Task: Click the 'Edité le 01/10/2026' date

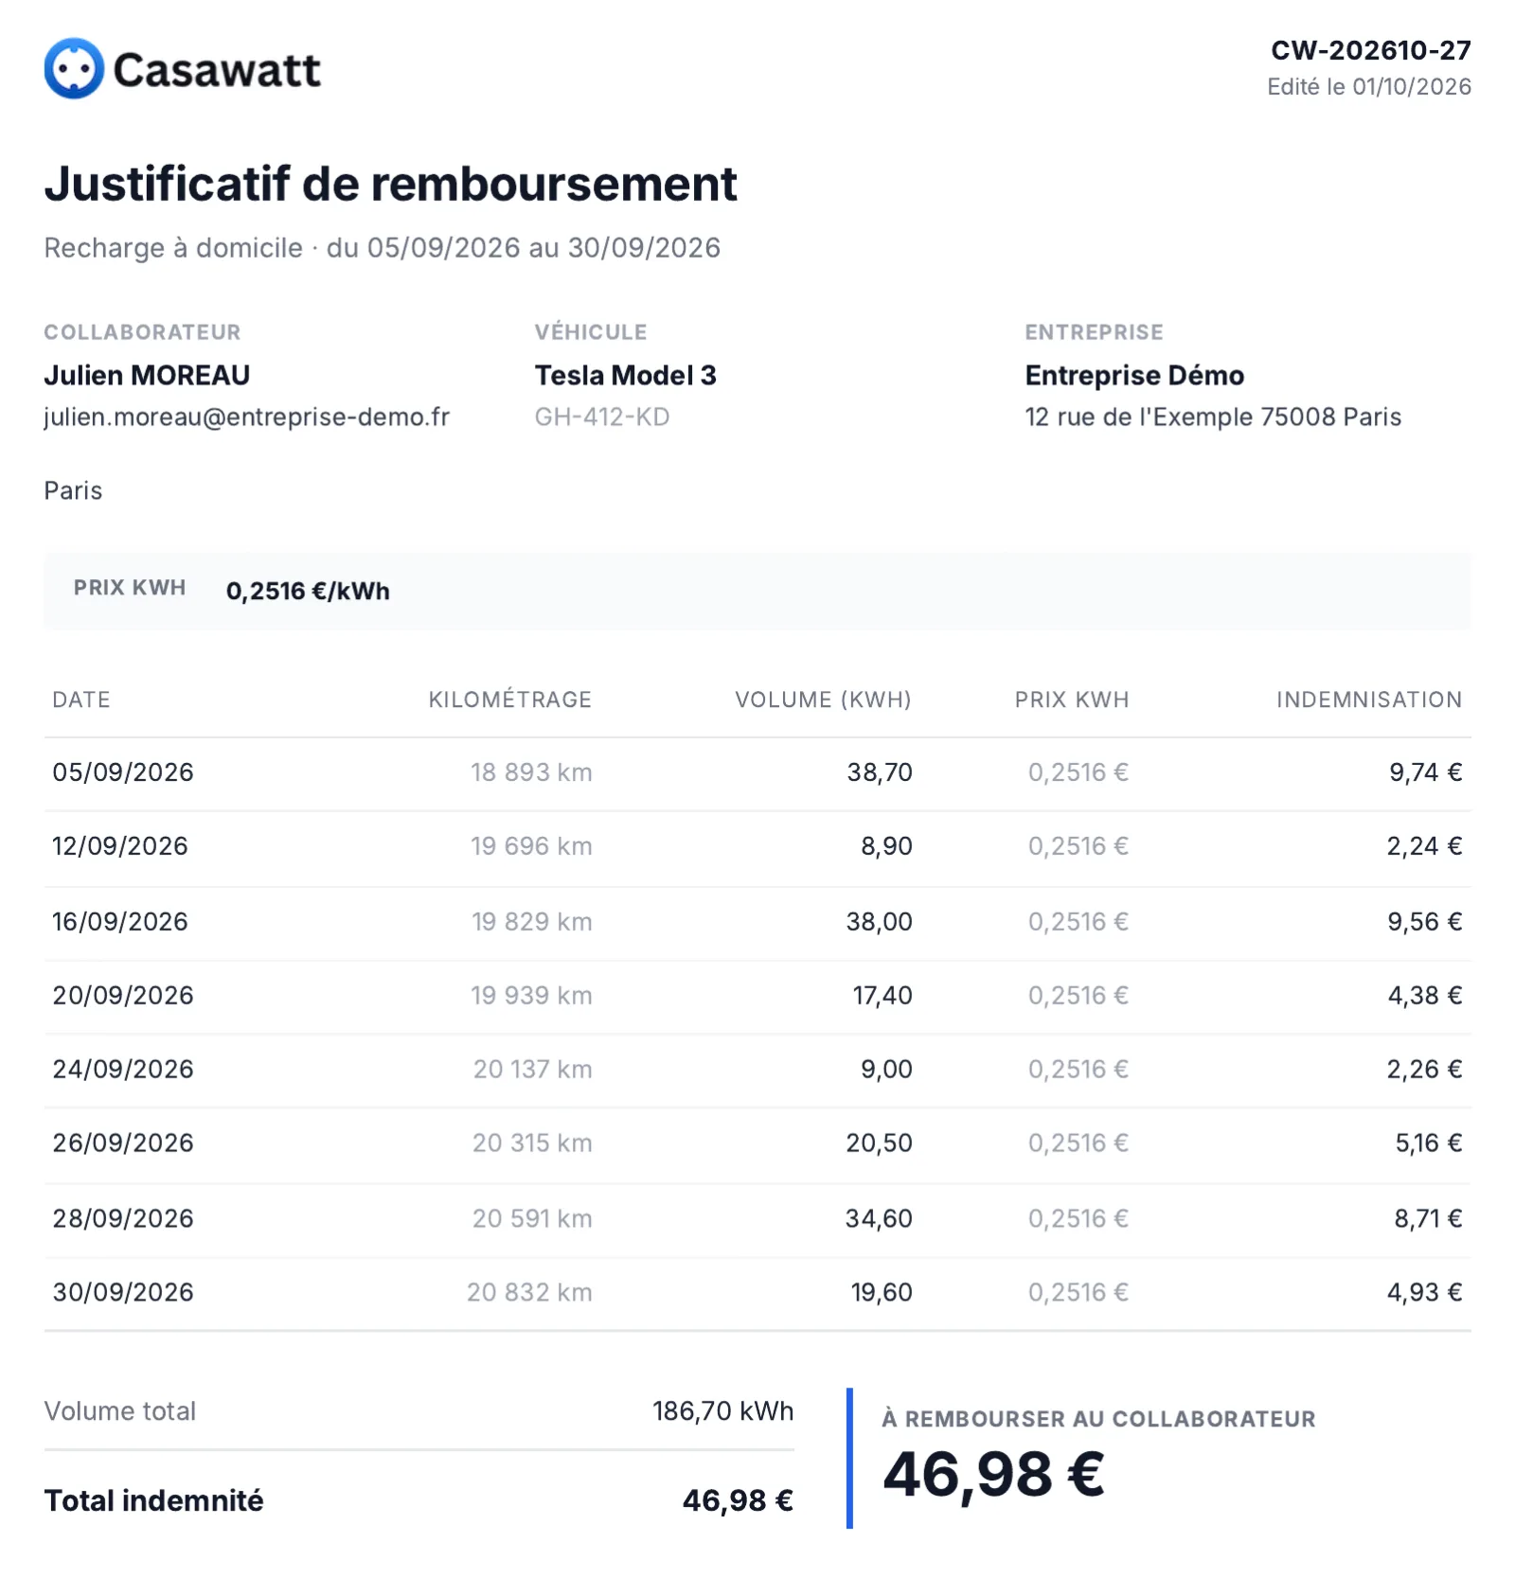Action: (x=1369, y=87)
